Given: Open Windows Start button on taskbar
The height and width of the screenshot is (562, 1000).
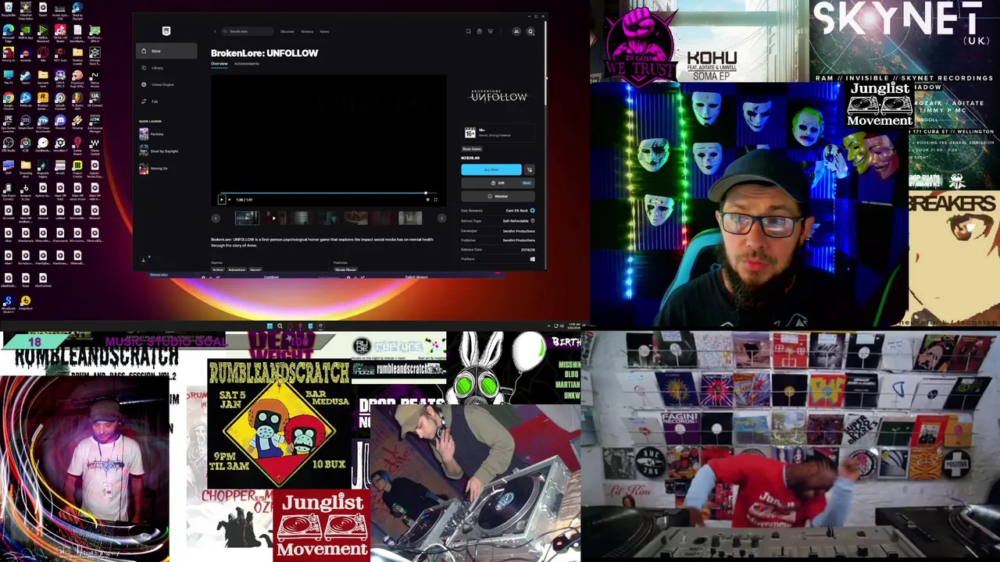Looking at the screenshot, I should click(270, 325).
